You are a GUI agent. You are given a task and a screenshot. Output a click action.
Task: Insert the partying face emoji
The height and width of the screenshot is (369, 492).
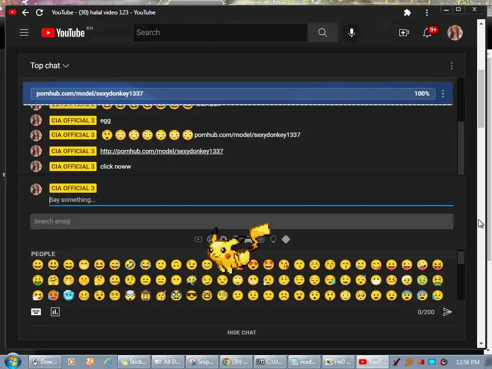pos(160,295)
